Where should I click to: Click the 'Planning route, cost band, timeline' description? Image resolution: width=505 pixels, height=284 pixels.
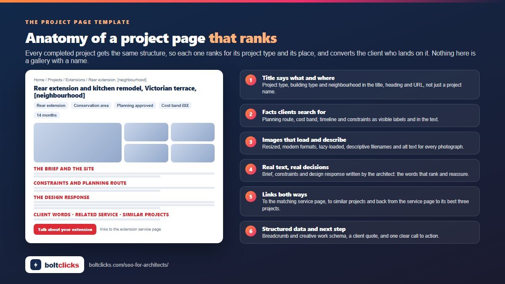(x=351, y=119)
